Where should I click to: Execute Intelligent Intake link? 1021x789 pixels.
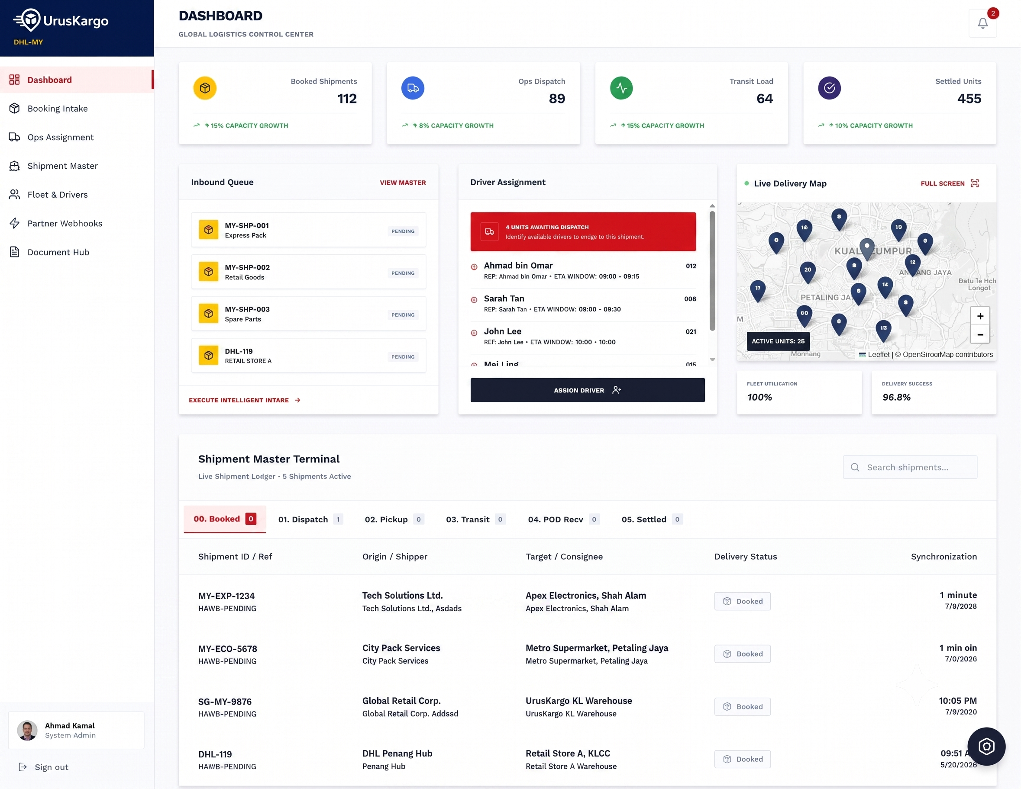[x=245, y=400]
